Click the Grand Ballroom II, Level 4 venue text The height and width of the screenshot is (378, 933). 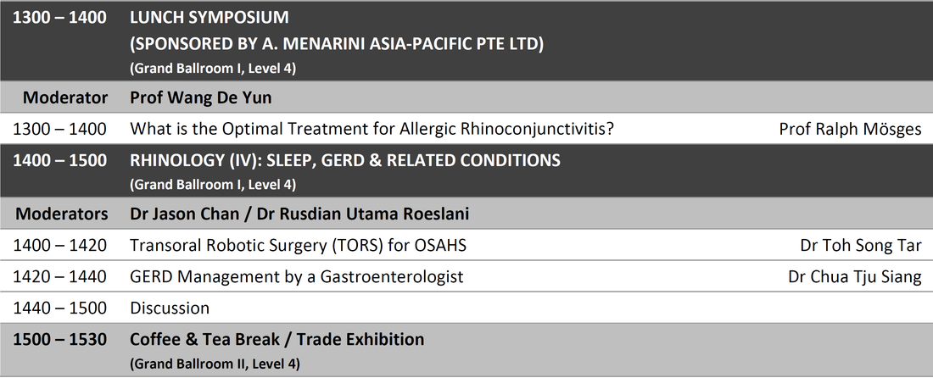[x=215, y=363]
